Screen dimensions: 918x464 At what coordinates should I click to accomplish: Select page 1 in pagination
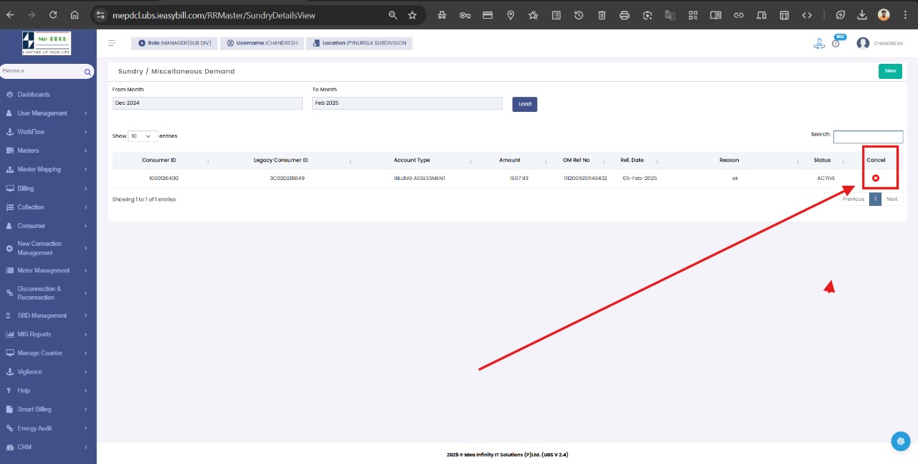coord(875,199)
